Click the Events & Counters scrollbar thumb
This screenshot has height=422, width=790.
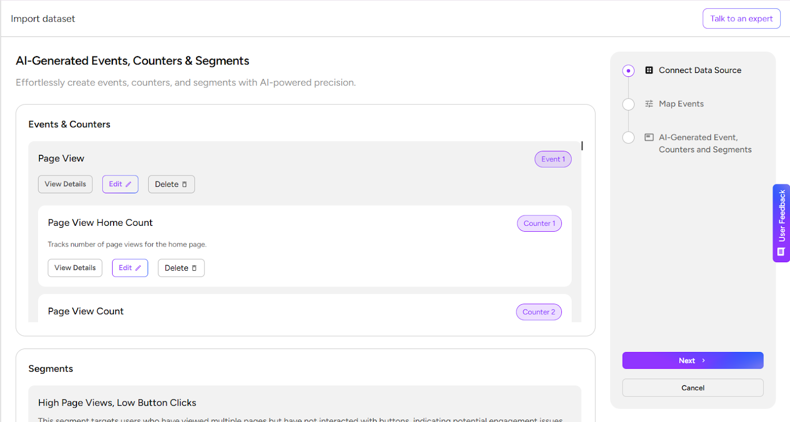coord(582,146)
